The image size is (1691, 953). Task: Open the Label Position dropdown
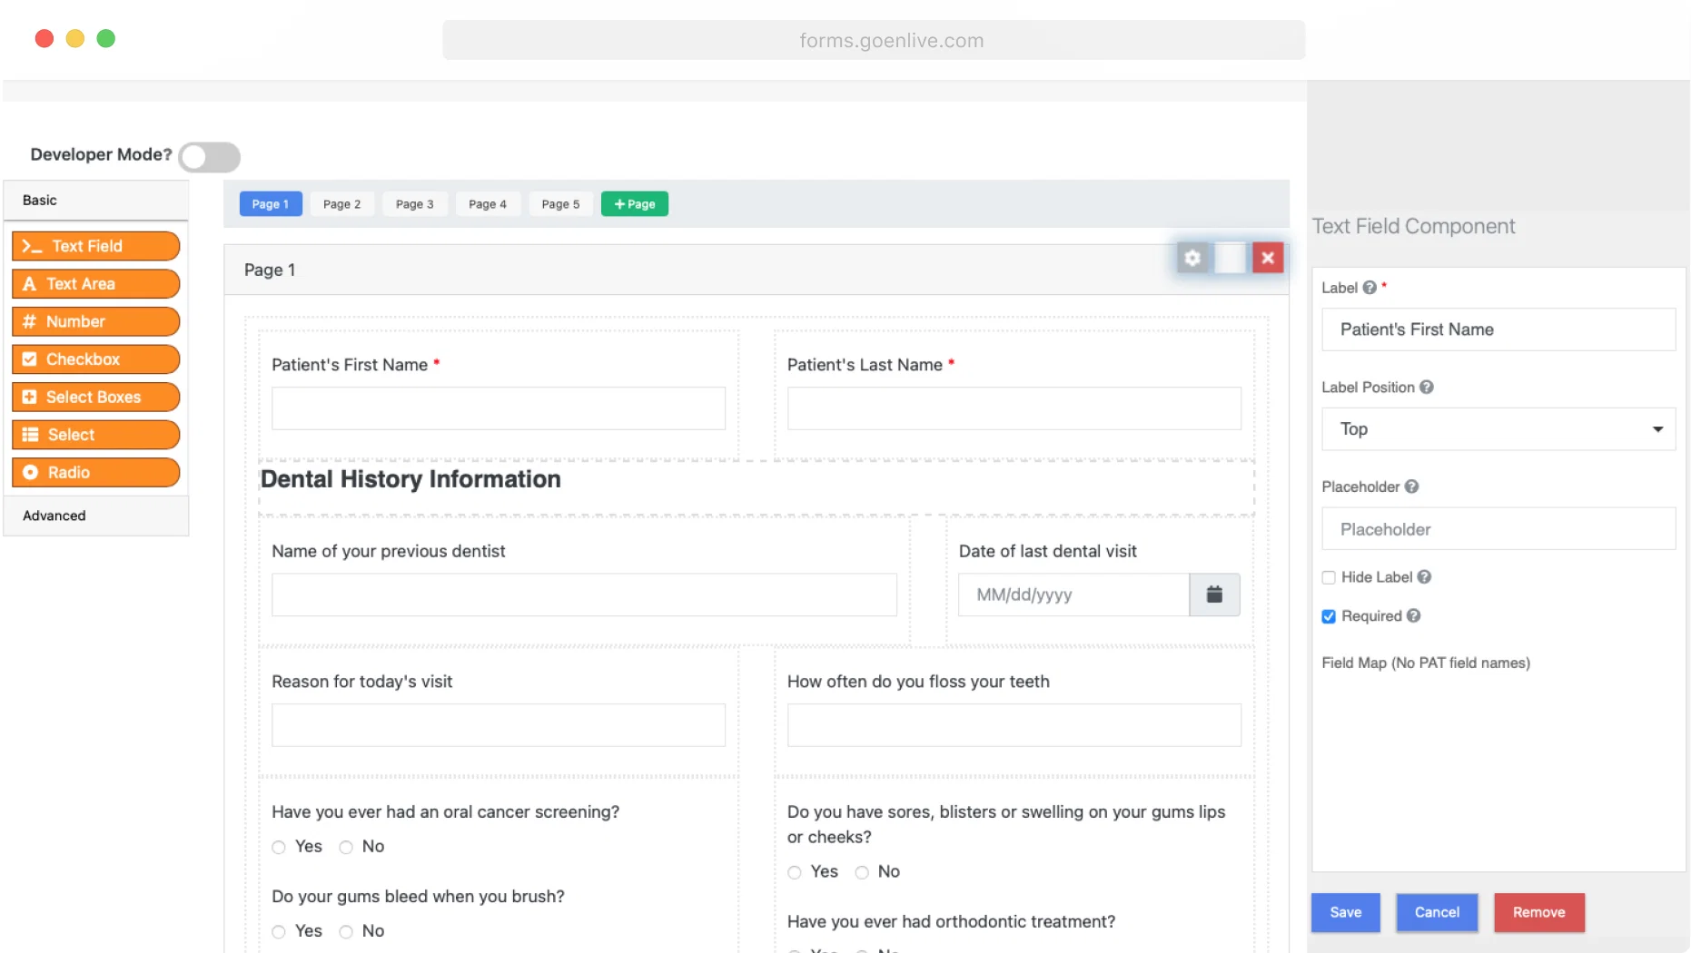1498,429
